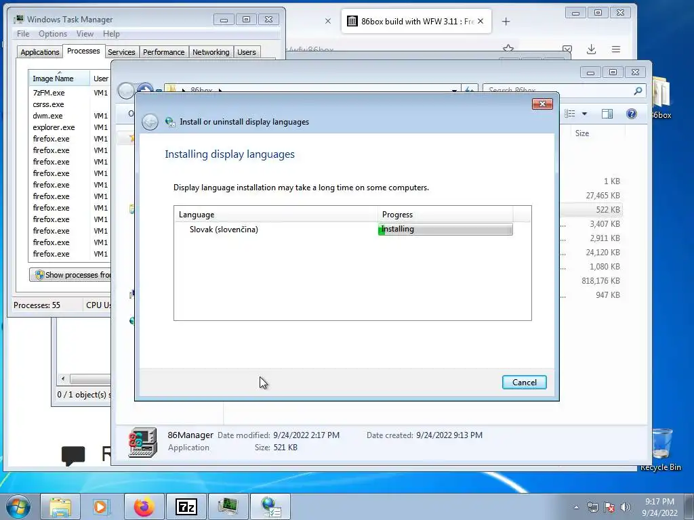Toggle Explorer preview pane icon
Screen dimensions: 694x520
[607, 114]
